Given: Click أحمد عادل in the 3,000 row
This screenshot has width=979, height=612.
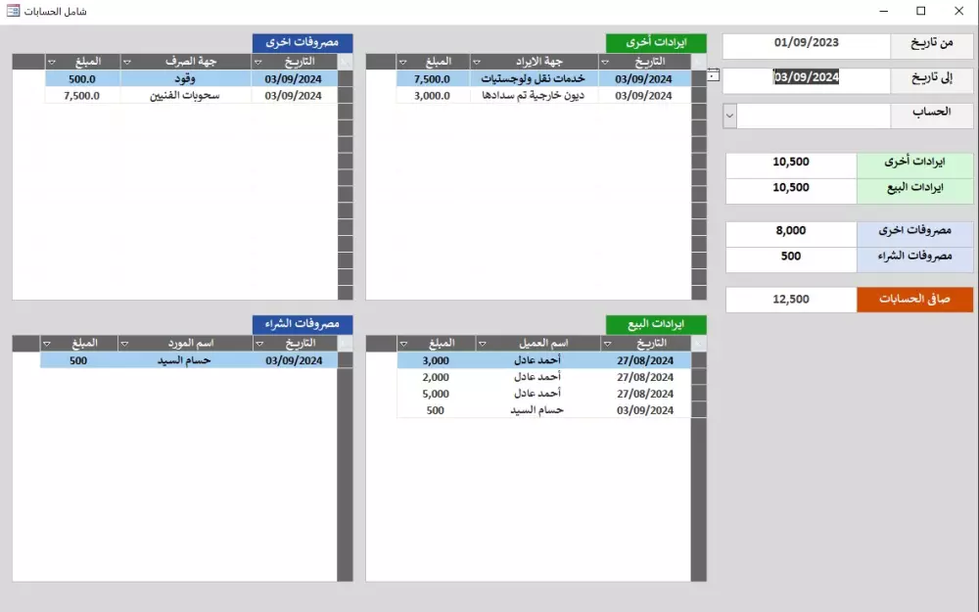Looking at the screenshot, I should tap(536, 360).
